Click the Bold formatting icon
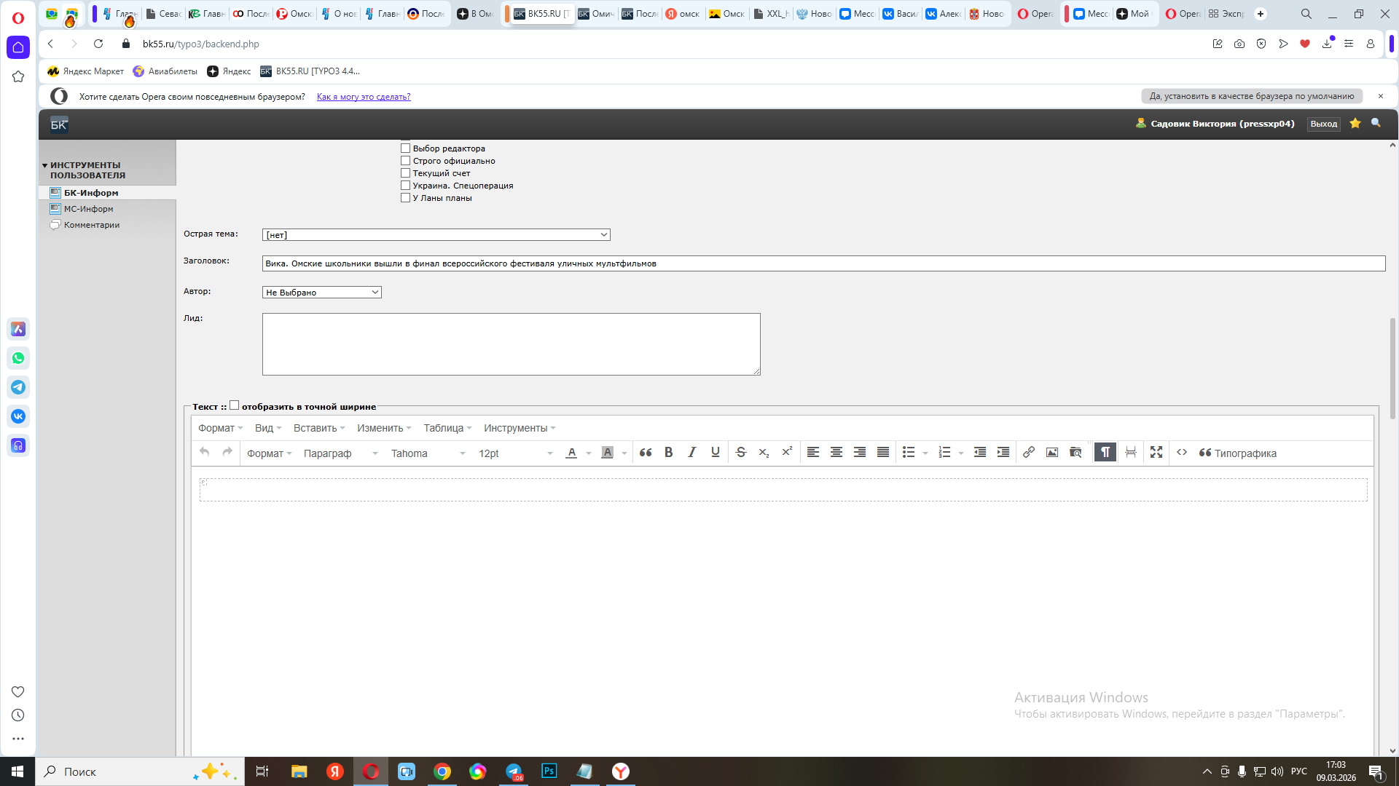The height and width of the screenshot is (786, 1399). (x=668, y=453)
